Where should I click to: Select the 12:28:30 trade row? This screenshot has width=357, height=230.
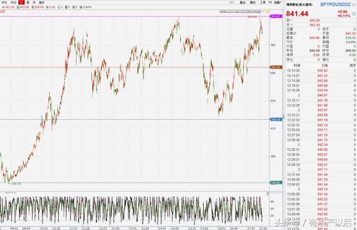(321, 140)
